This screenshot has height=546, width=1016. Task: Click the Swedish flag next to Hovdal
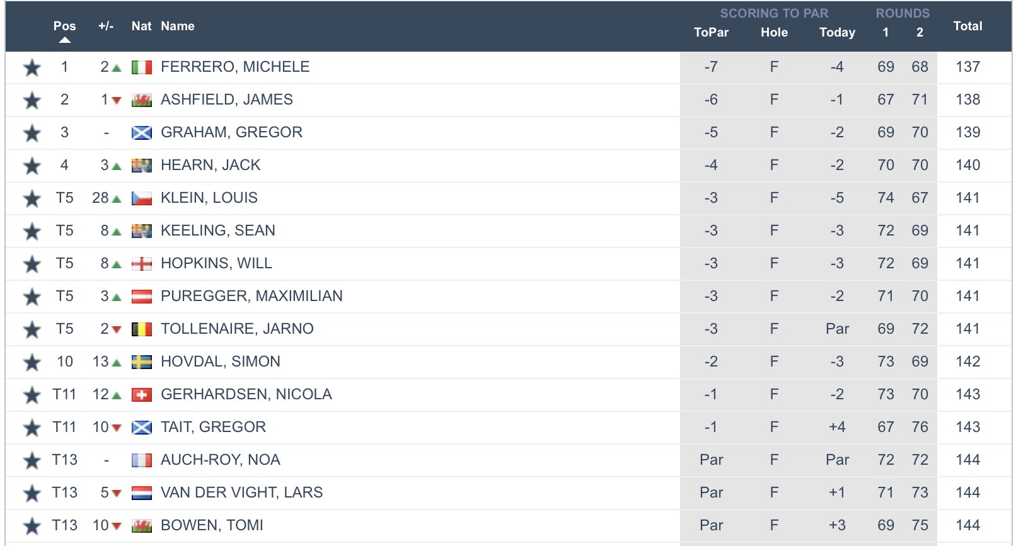coord(141,362)
